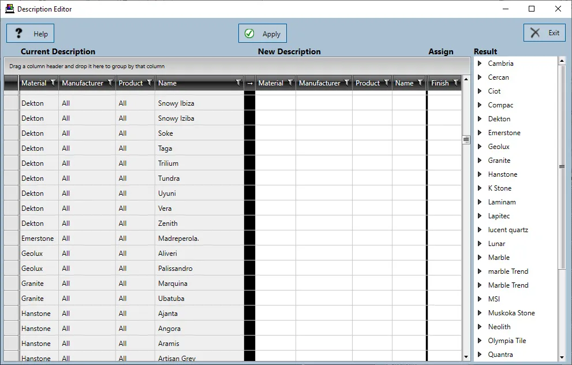Click the Result tree scrollbar thumb
This screenshot has width=572, height=365.
point(562,167)
